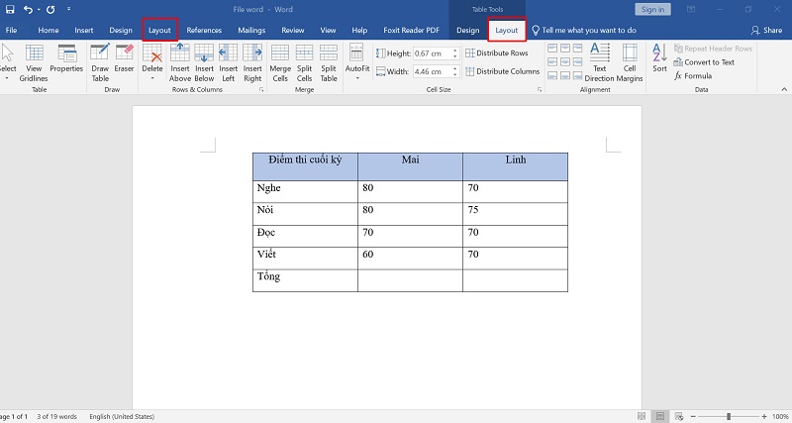Open the AutoFit dropdown
The height and width of the screenshot is (423, 792).
[357, 62]
